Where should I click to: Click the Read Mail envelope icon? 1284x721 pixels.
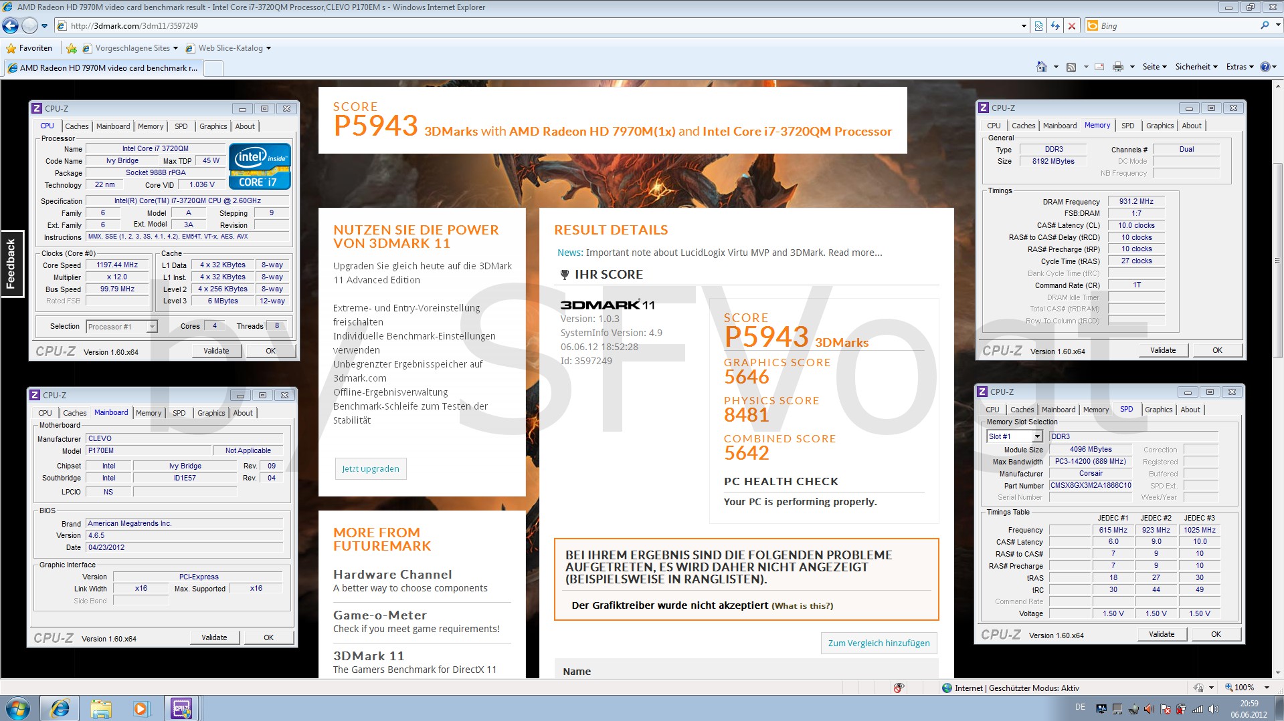tap(1099, 67)
